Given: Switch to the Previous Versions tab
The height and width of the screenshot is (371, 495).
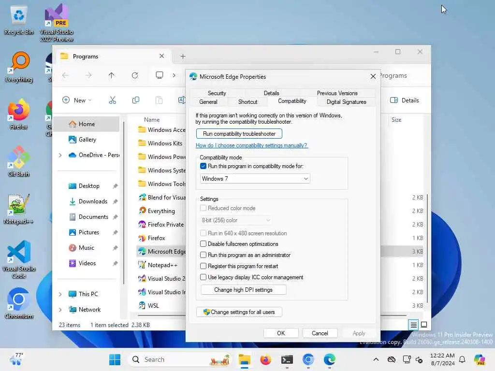Looking at the screenshot, I should (x=337, y=93).
